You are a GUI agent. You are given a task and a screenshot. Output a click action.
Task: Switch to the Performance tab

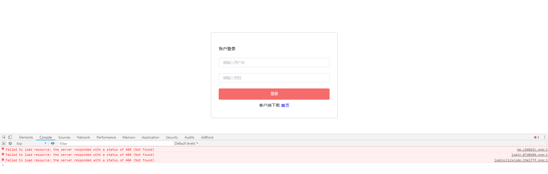click(x=106, y=137)
